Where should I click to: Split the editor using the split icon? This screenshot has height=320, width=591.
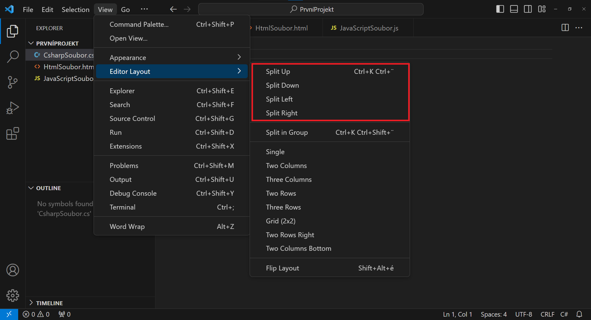pyautogui.click(x=565, y=28)
